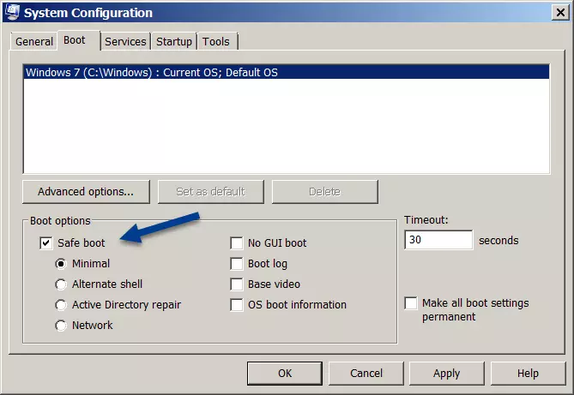Screen dimensions: 574x395
Task: Check OS boot information
Action: pos(237,305)
